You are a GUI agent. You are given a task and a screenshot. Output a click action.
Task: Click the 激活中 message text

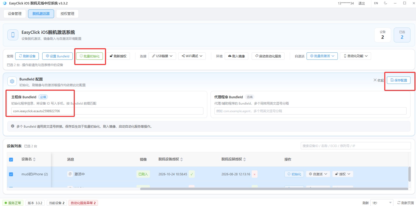pos(80,174)
